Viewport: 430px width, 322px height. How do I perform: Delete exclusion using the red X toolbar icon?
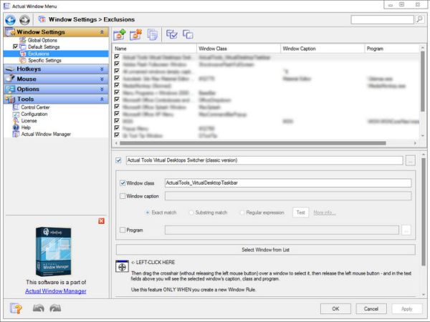[135, 34]
